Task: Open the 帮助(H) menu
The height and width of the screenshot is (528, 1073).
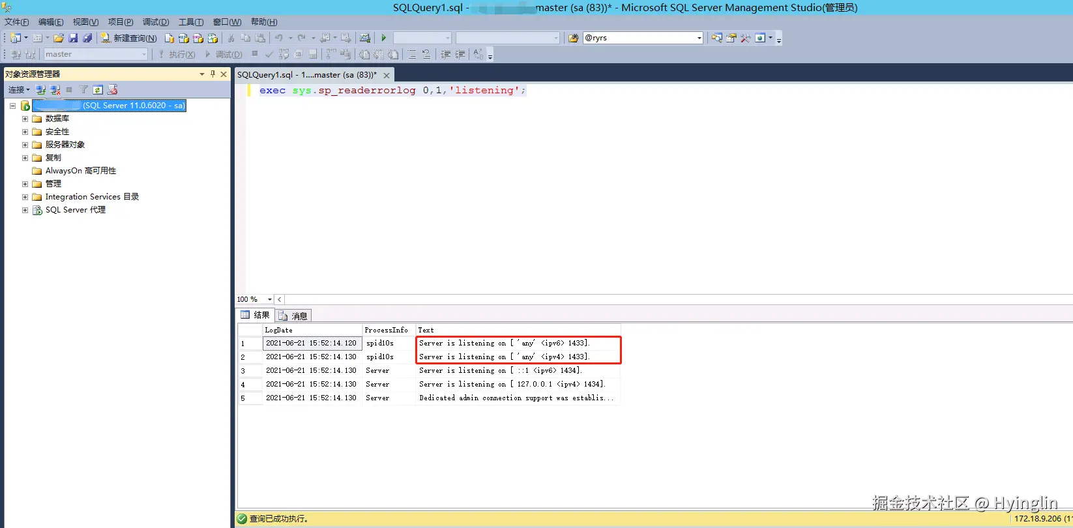Action: pos(264,22)
